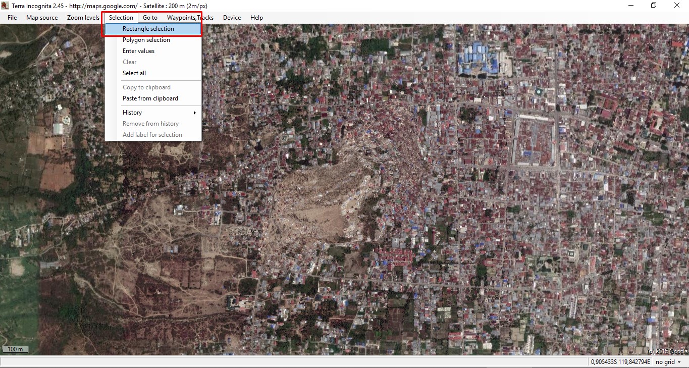Open the Help menu
This screenshot has width=689, height=368.
pyautogui.click(x=256, y=18)
